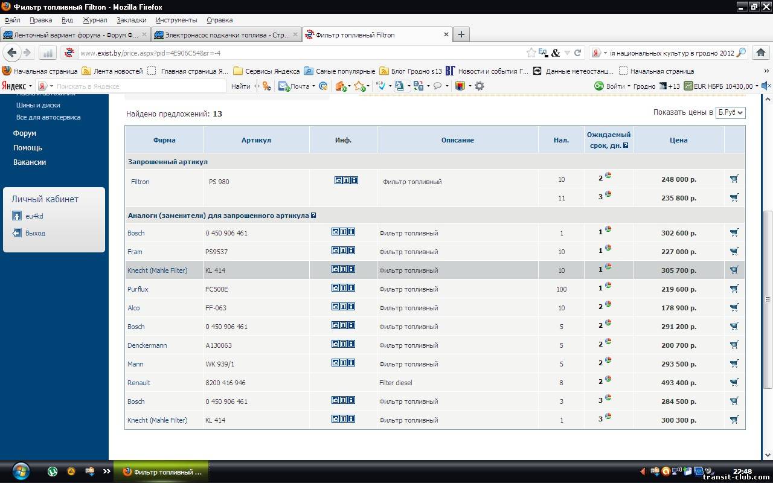Open Yandex bar settings gear
This screenshot has width=773, height=483.
point(480,86)
